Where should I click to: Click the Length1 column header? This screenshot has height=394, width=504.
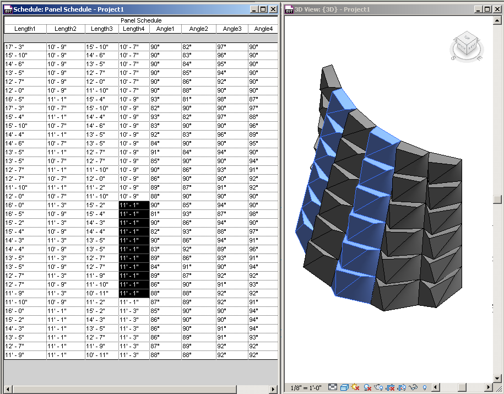pyautogui.click(x=25, y=29)
